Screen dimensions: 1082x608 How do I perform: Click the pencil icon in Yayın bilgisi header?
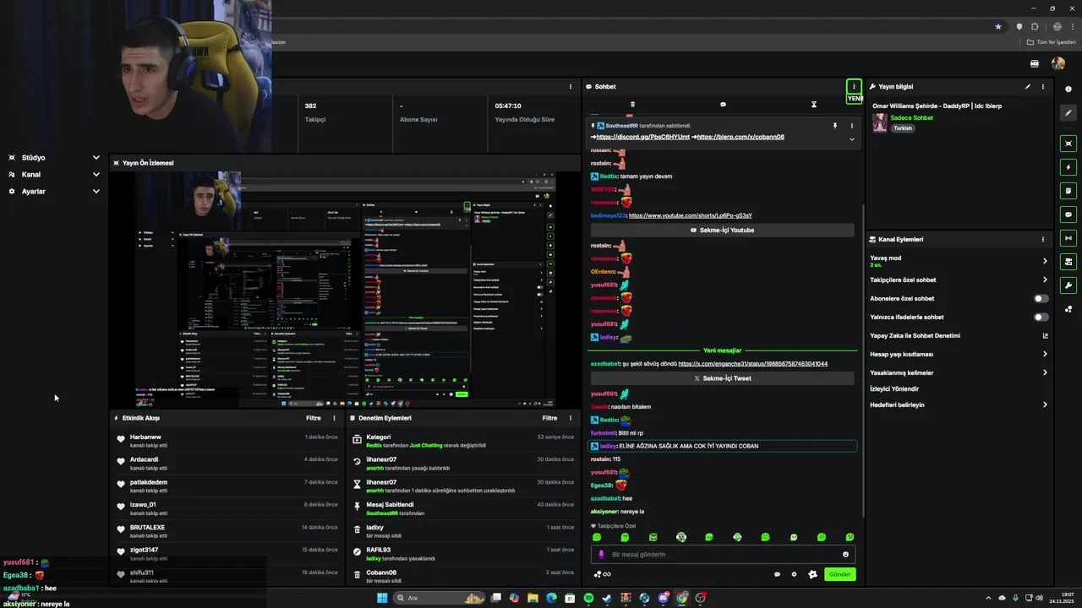(1028, 86)
